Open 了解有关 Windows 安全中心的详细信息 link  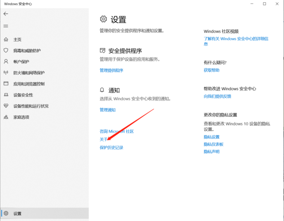[236, 41]
